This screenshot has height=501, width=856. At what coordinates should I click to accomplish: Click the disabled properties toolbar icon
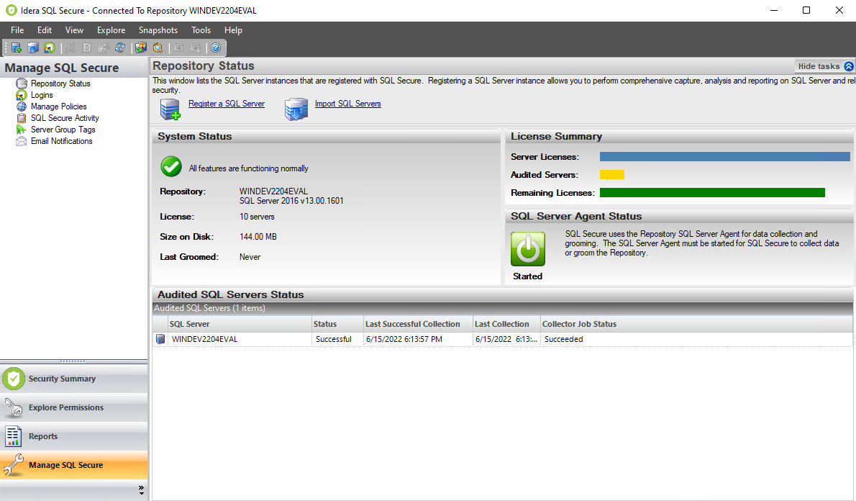tap(103, 48)
